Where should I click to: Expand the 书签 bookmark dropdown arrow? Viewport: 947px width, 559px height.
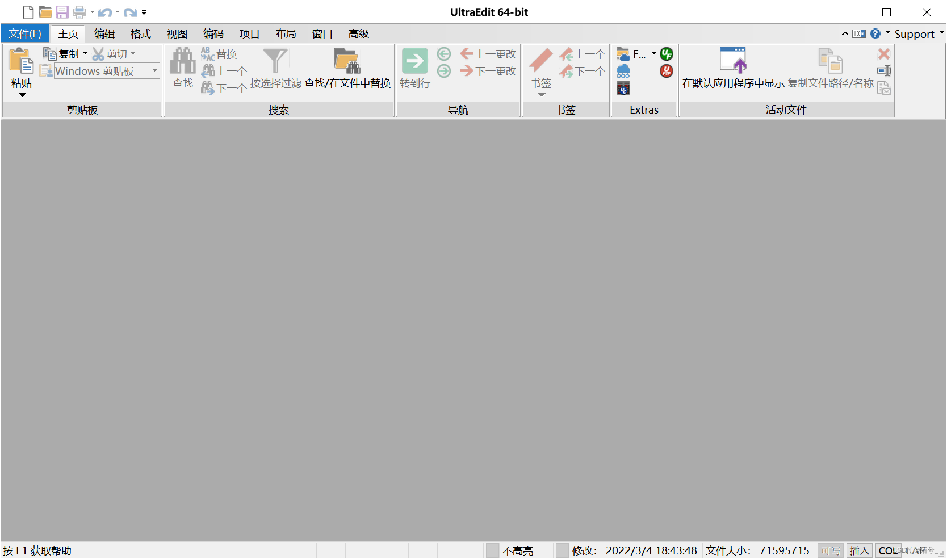tap(542, 95)
